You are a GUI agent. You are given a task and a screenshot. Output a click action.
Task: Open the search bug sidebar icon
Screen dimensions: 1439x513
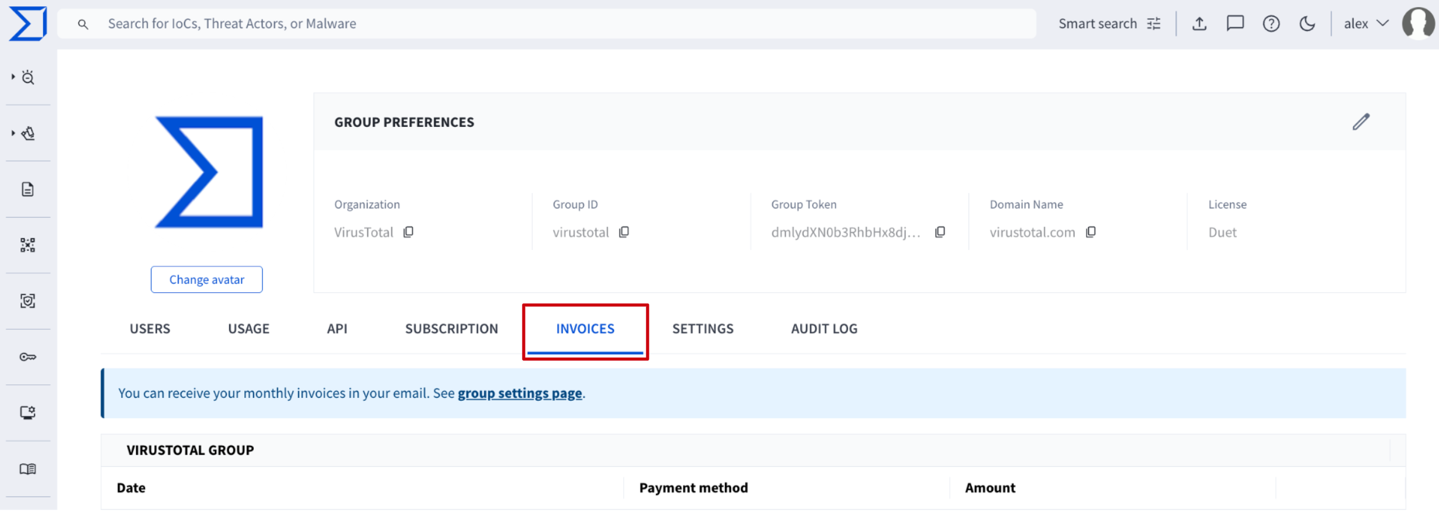[28, 77]
